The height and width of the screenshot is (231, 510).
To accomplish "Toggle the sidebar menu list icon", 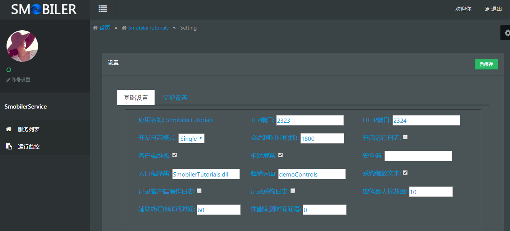I will coord(102,8).
